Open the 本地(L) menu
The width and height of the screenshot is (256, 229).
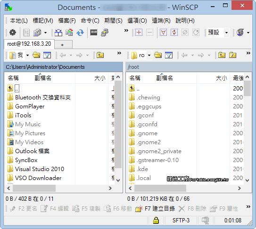[x=19, y=21]
